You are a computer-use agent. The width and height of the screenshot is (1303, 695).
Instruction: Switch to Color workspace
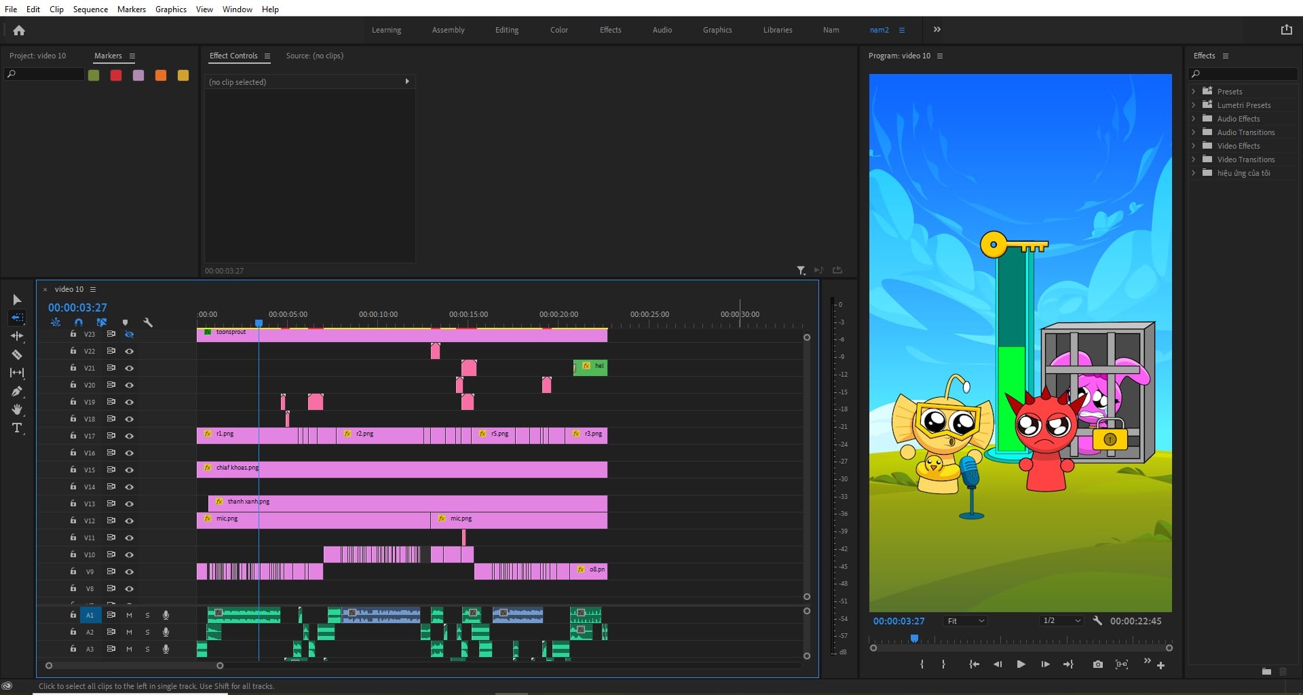pyautogui.click(x=559, y=30)
